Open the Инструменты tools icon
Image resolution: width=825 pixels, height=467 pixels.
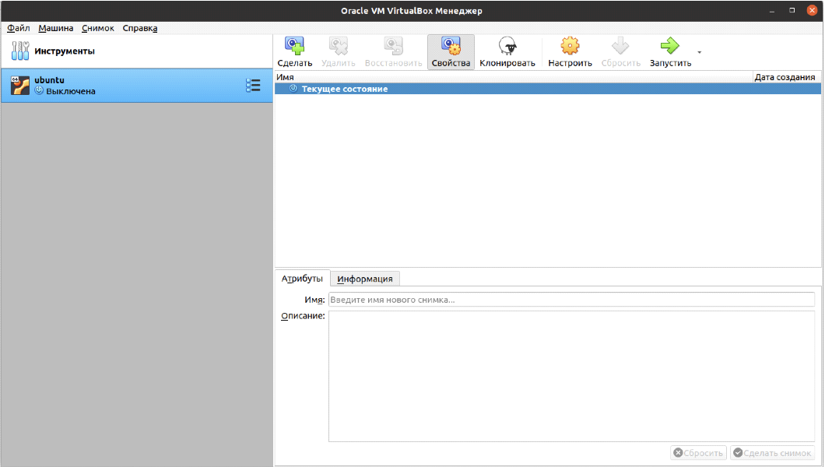pyautogui.click(x=20, y=51)
